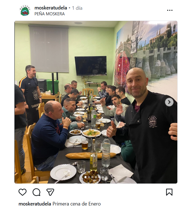Select the fourth carousel indicator dot
Screen dimensions: 189x213
[96, 177]
